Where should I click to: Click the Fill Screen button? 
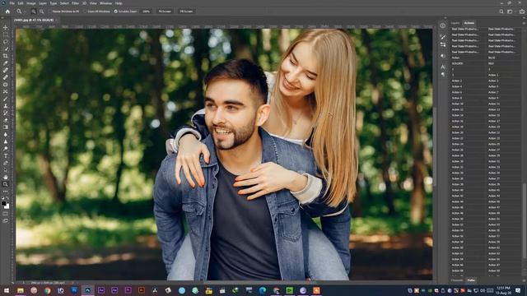pos(186,12)
